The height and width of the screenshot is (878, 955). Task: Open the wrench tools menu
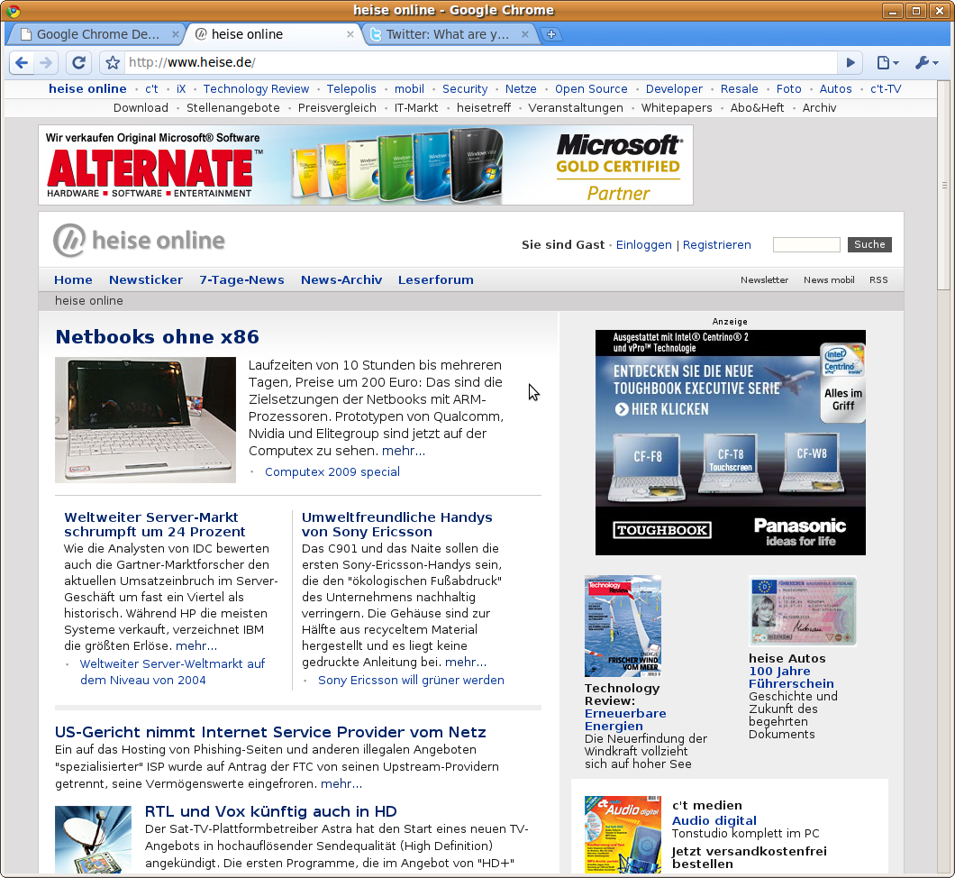[x=926, y=62]
